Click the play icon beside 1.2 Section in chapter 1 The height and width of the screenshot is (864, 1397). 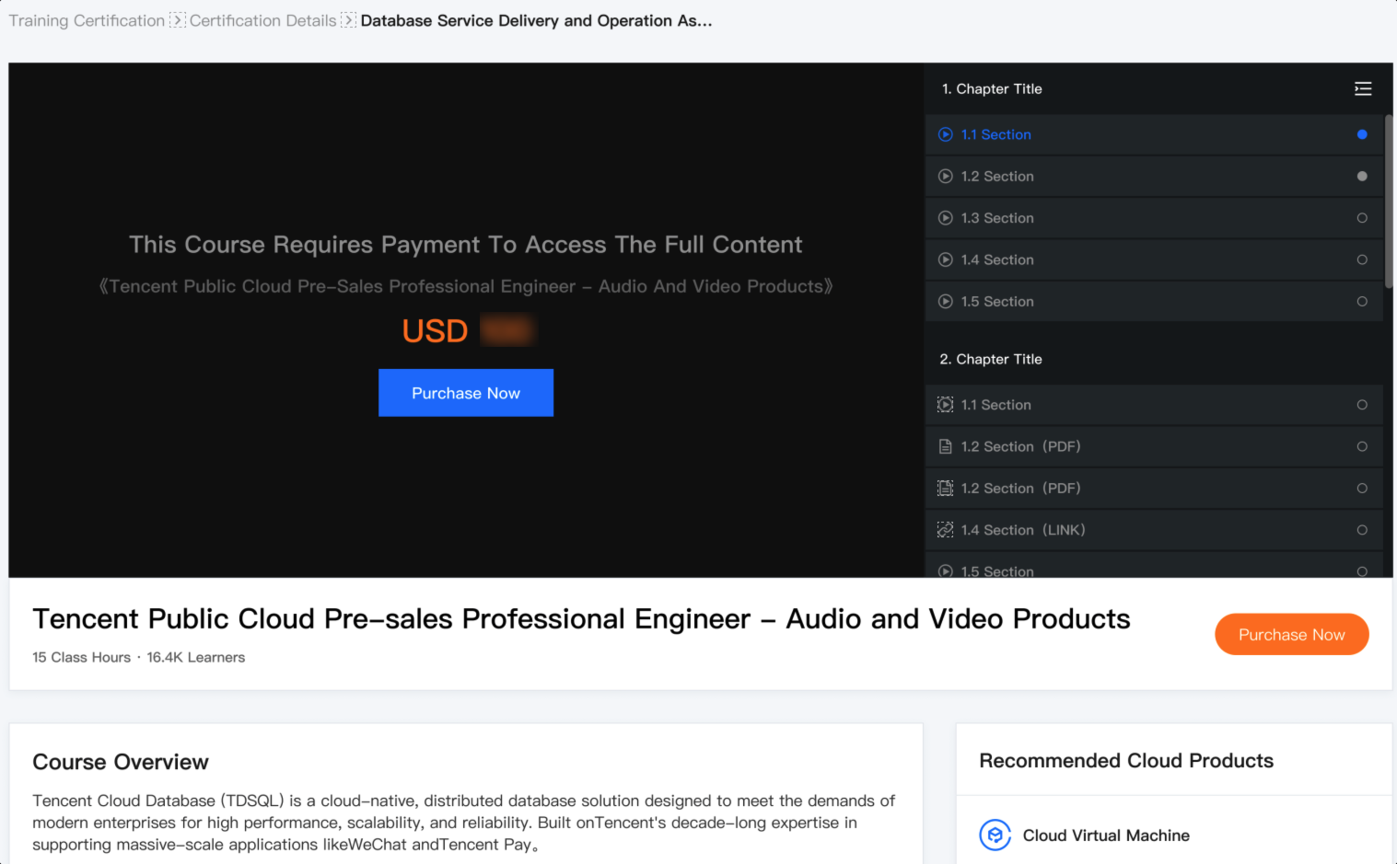945,177
